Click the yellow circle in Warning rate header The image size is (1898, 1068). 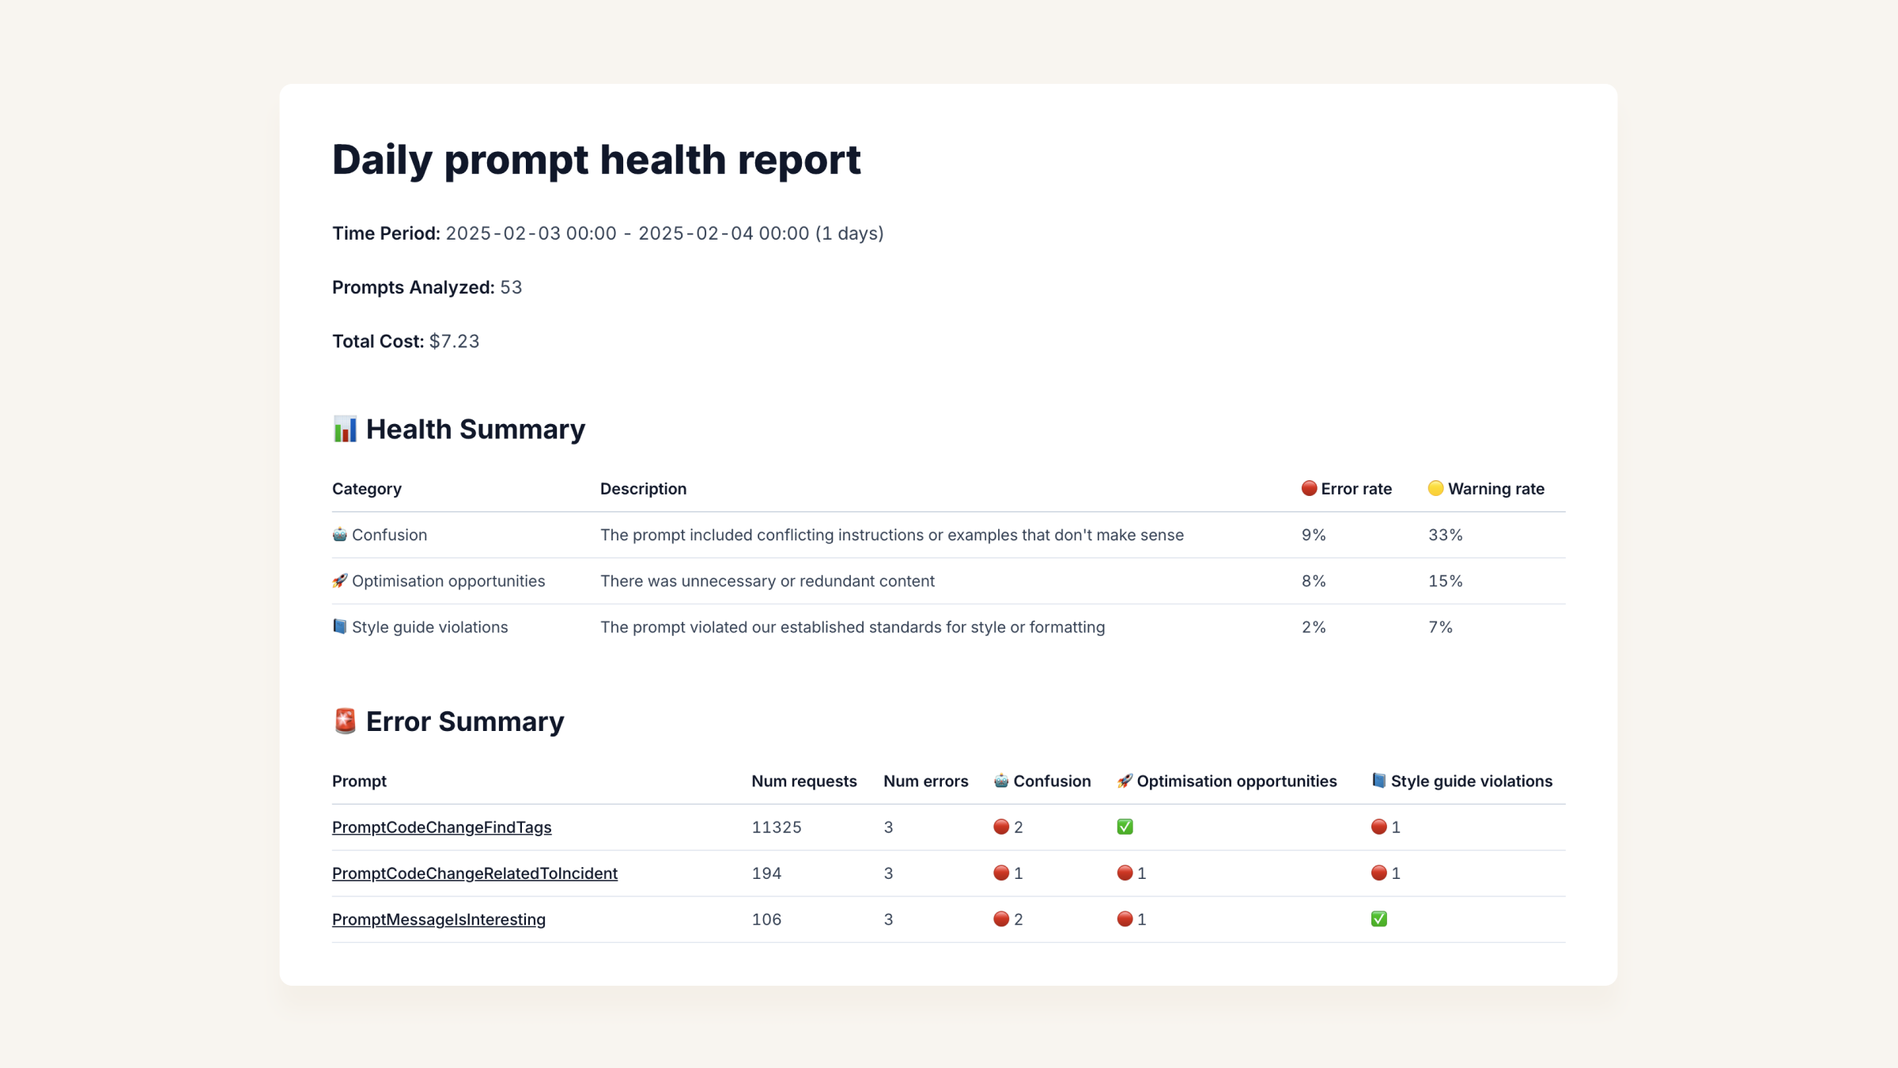(1435, 488)
